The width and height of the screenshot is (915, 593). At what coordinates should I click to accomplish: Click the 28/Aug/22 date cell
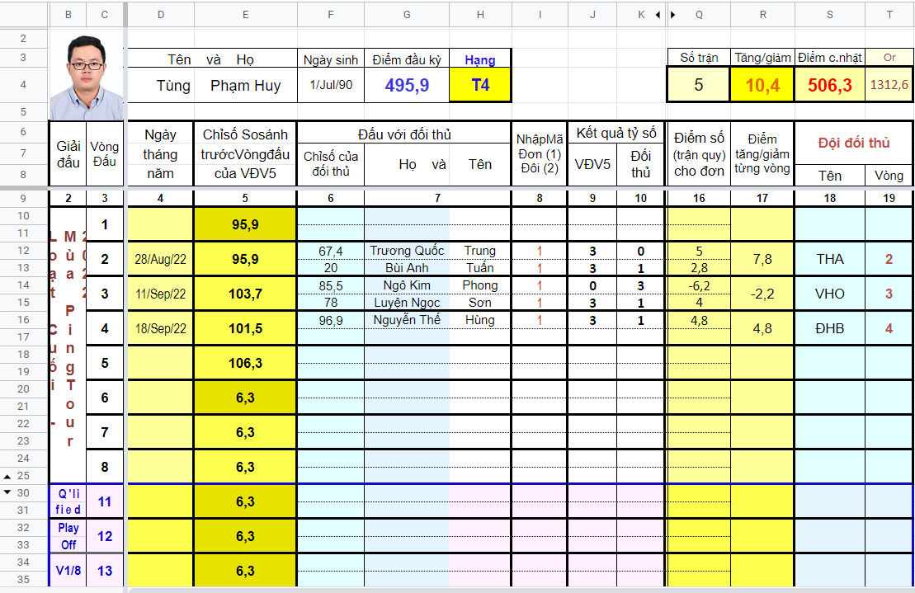(x=160, y=259)
